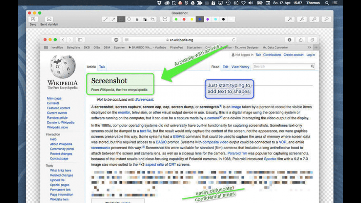Click the Polaroid film article link
The image size is (361, 203).
(237, 153)
